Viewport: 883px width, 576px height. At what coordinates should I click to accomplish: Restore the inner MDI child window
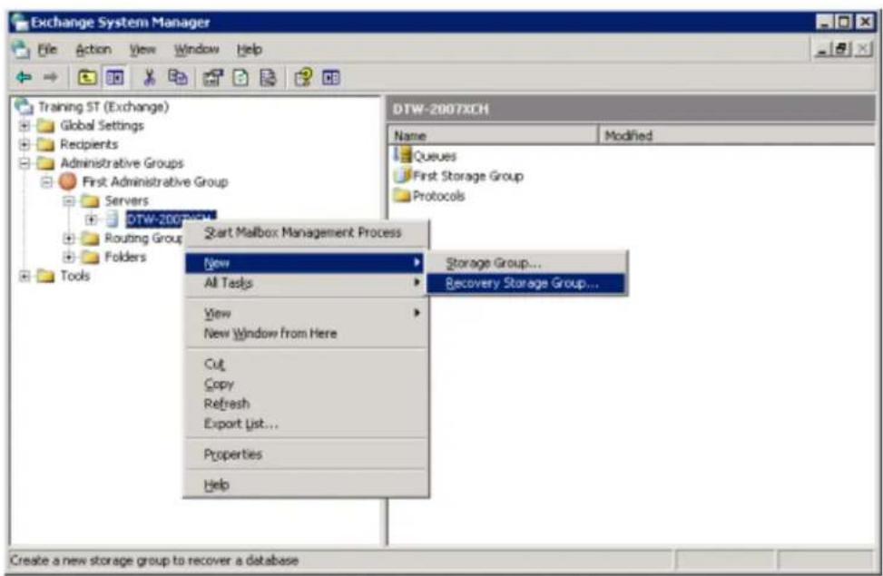pyautogui.click(x=842, y=50)
